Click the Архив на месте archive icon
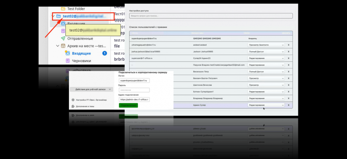This screenshot has height=159, width=347. [63, 46]
